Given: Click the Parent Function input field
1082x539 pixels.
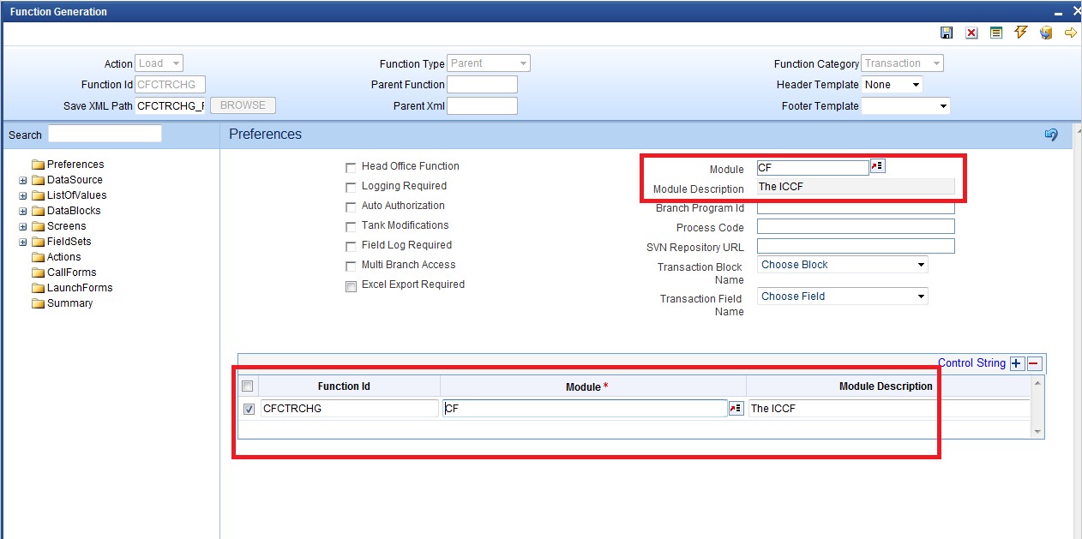Looking at the screenshot, I should [x=483, y=85].
